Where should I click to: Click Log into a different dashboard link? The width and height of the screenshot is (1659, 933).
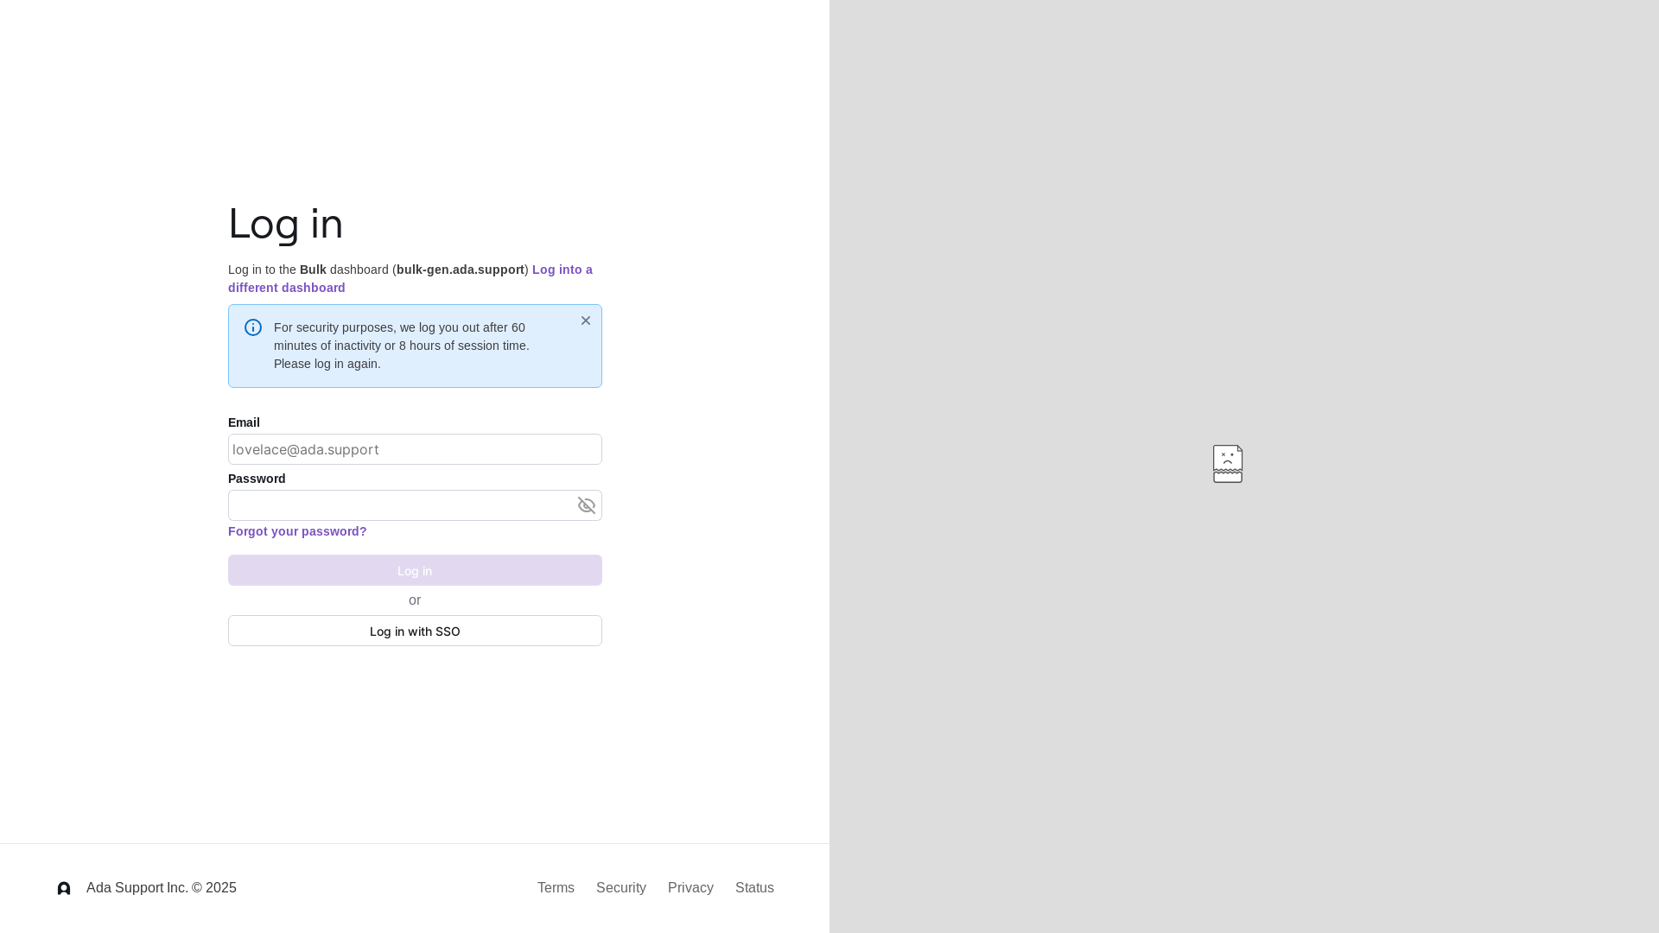[410, 278]
